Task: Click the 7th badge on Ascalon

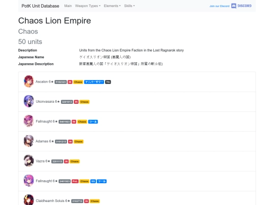Action: (x=108, y=82)
